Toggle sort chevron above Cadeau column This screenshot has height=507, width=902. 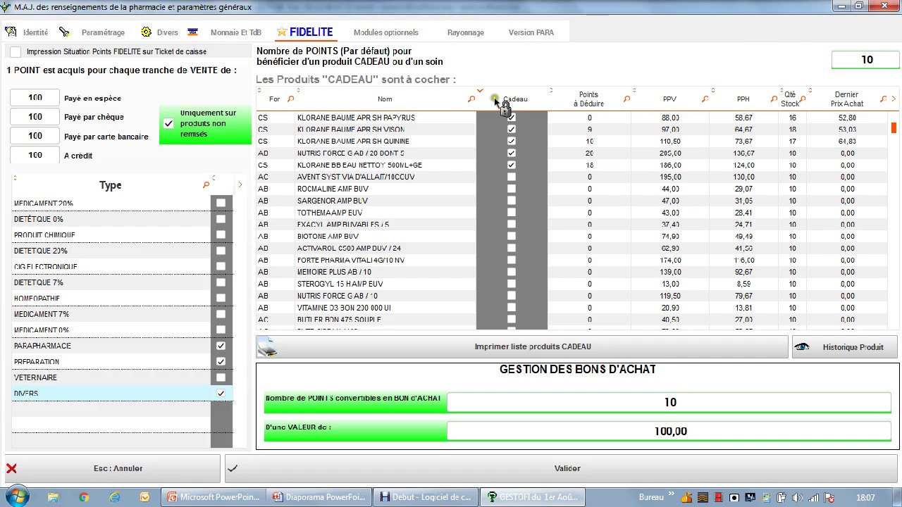click(480, 91)
